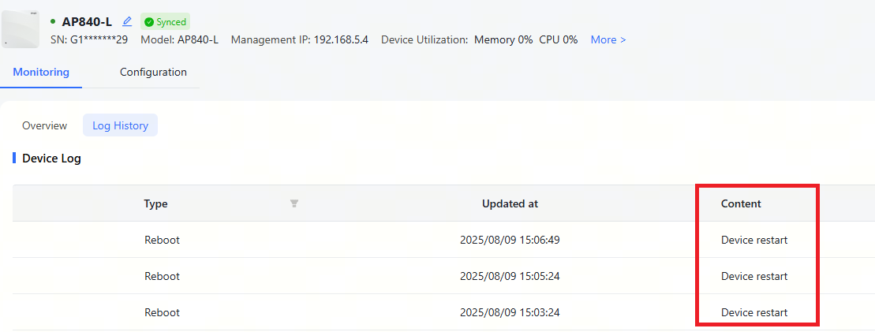Click the AP840-L device name title

(87, 21)
